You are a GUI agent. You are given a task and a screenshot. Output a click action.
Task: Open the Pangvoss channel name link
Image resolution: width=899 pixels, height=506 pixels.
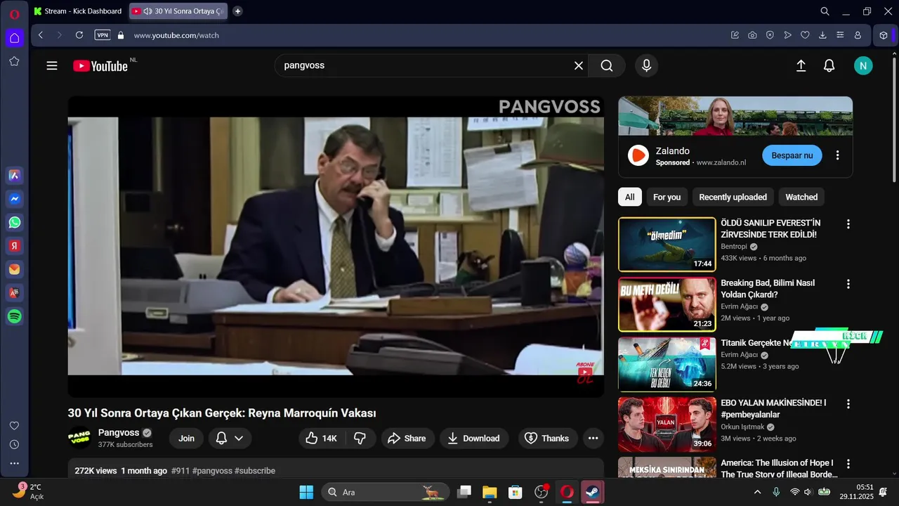(119, 433)
